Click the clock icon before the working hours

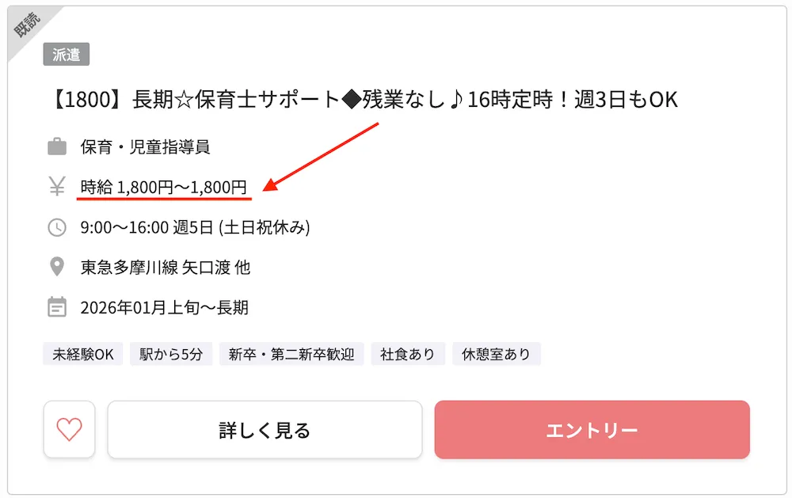55,226
